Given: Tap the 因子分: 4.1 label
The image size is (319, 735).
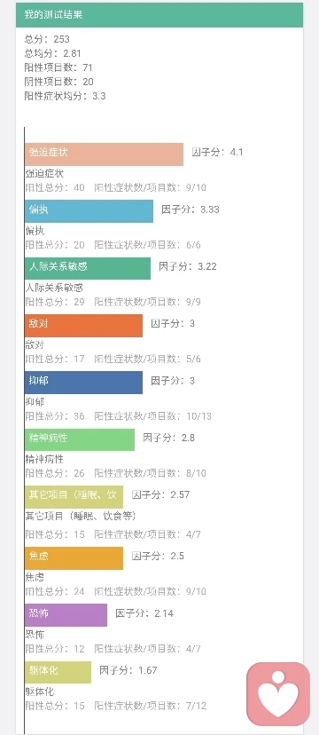Looking at the screenshot, I should point(217,153).
